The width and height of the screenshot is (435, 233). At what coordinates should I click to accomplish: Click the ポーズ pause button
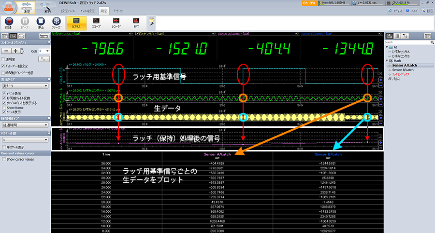(25, 23)
